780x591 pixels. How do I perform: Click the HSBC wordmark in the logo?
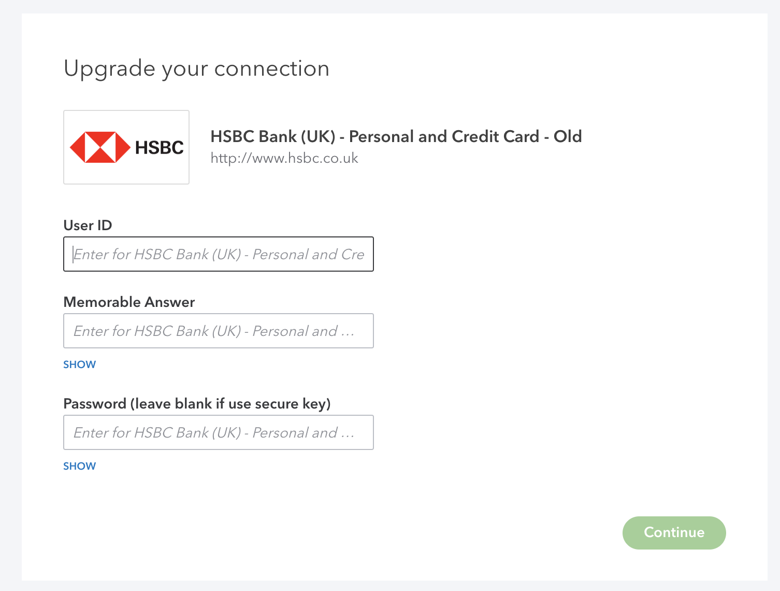(x=159, y=148)
